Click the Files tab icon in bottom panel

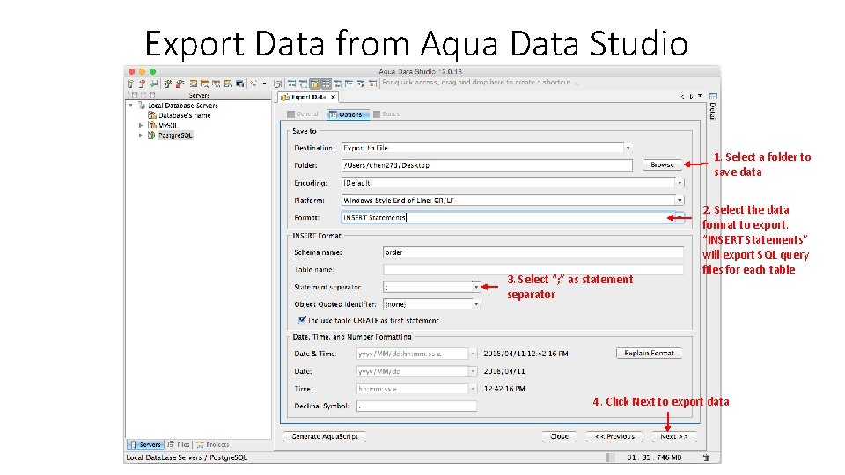171,444
